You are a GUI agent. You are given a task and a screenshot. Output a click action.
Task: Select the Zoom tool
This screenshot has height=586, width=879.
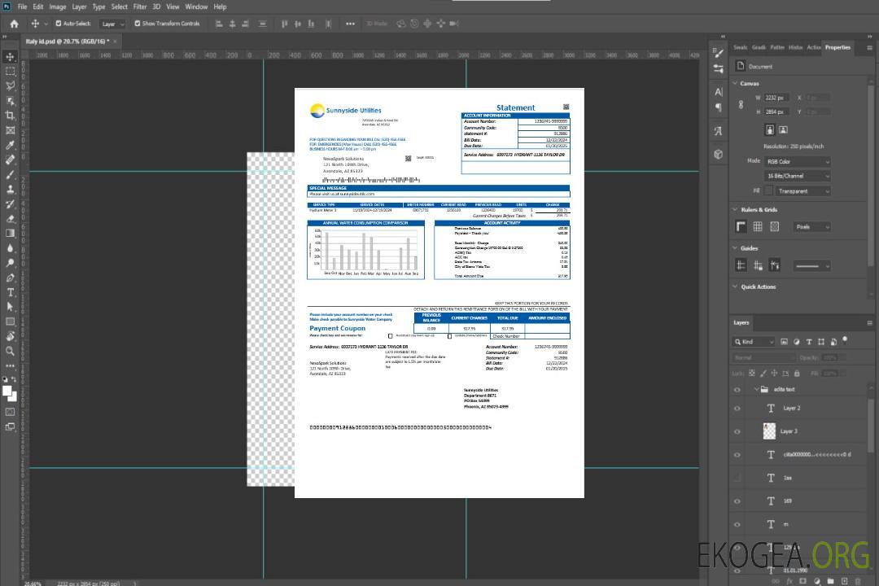pos(10,351)
